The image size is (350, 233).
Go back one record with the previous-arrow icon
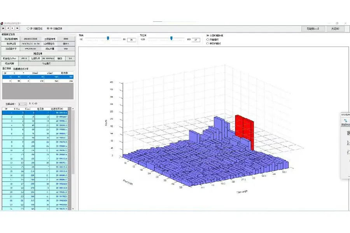point(8,28)
